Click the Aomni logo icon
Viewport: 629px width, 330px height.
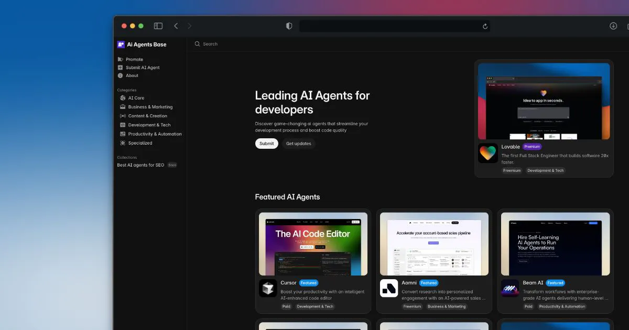[x=389, y=288]
